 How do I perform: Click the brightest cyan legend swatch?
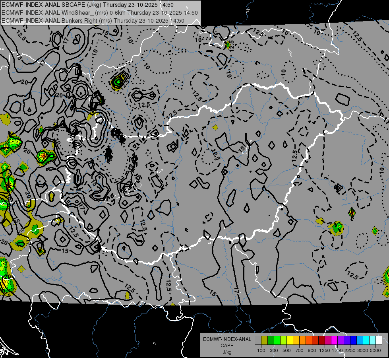[x=366, y=340]
